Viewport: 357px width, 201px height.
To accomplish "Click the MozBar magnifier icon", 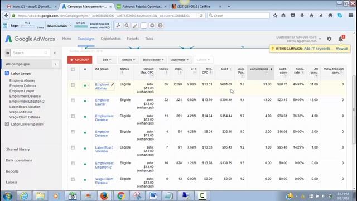I will [127, 26].
